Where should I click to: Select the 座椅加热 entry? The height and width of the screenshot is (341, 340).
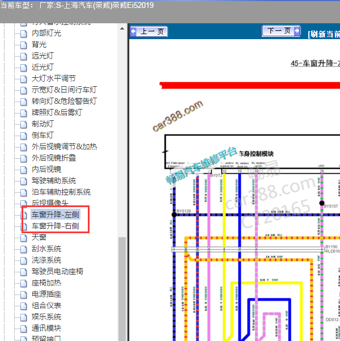[46, 283]
